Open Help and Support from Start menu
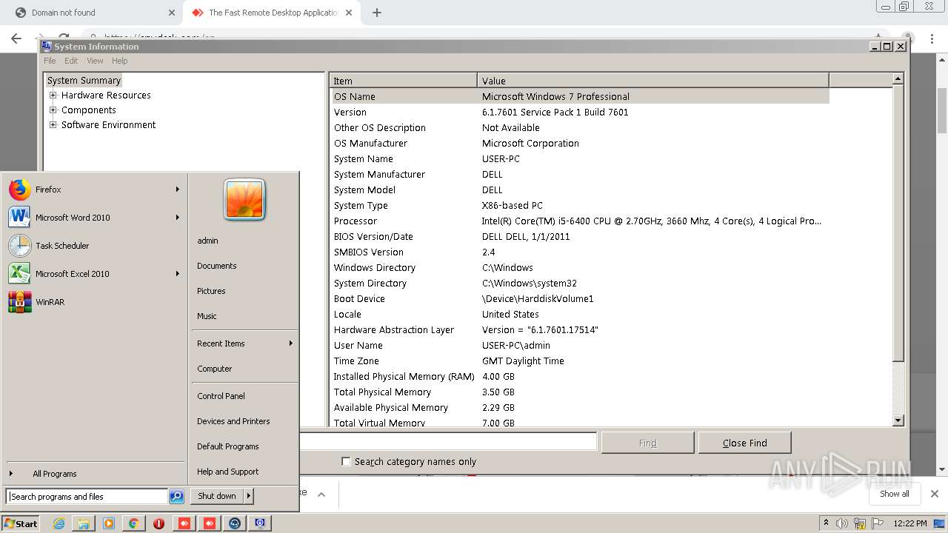The width and height of the screenshot is (948, 533). (228, 472)
